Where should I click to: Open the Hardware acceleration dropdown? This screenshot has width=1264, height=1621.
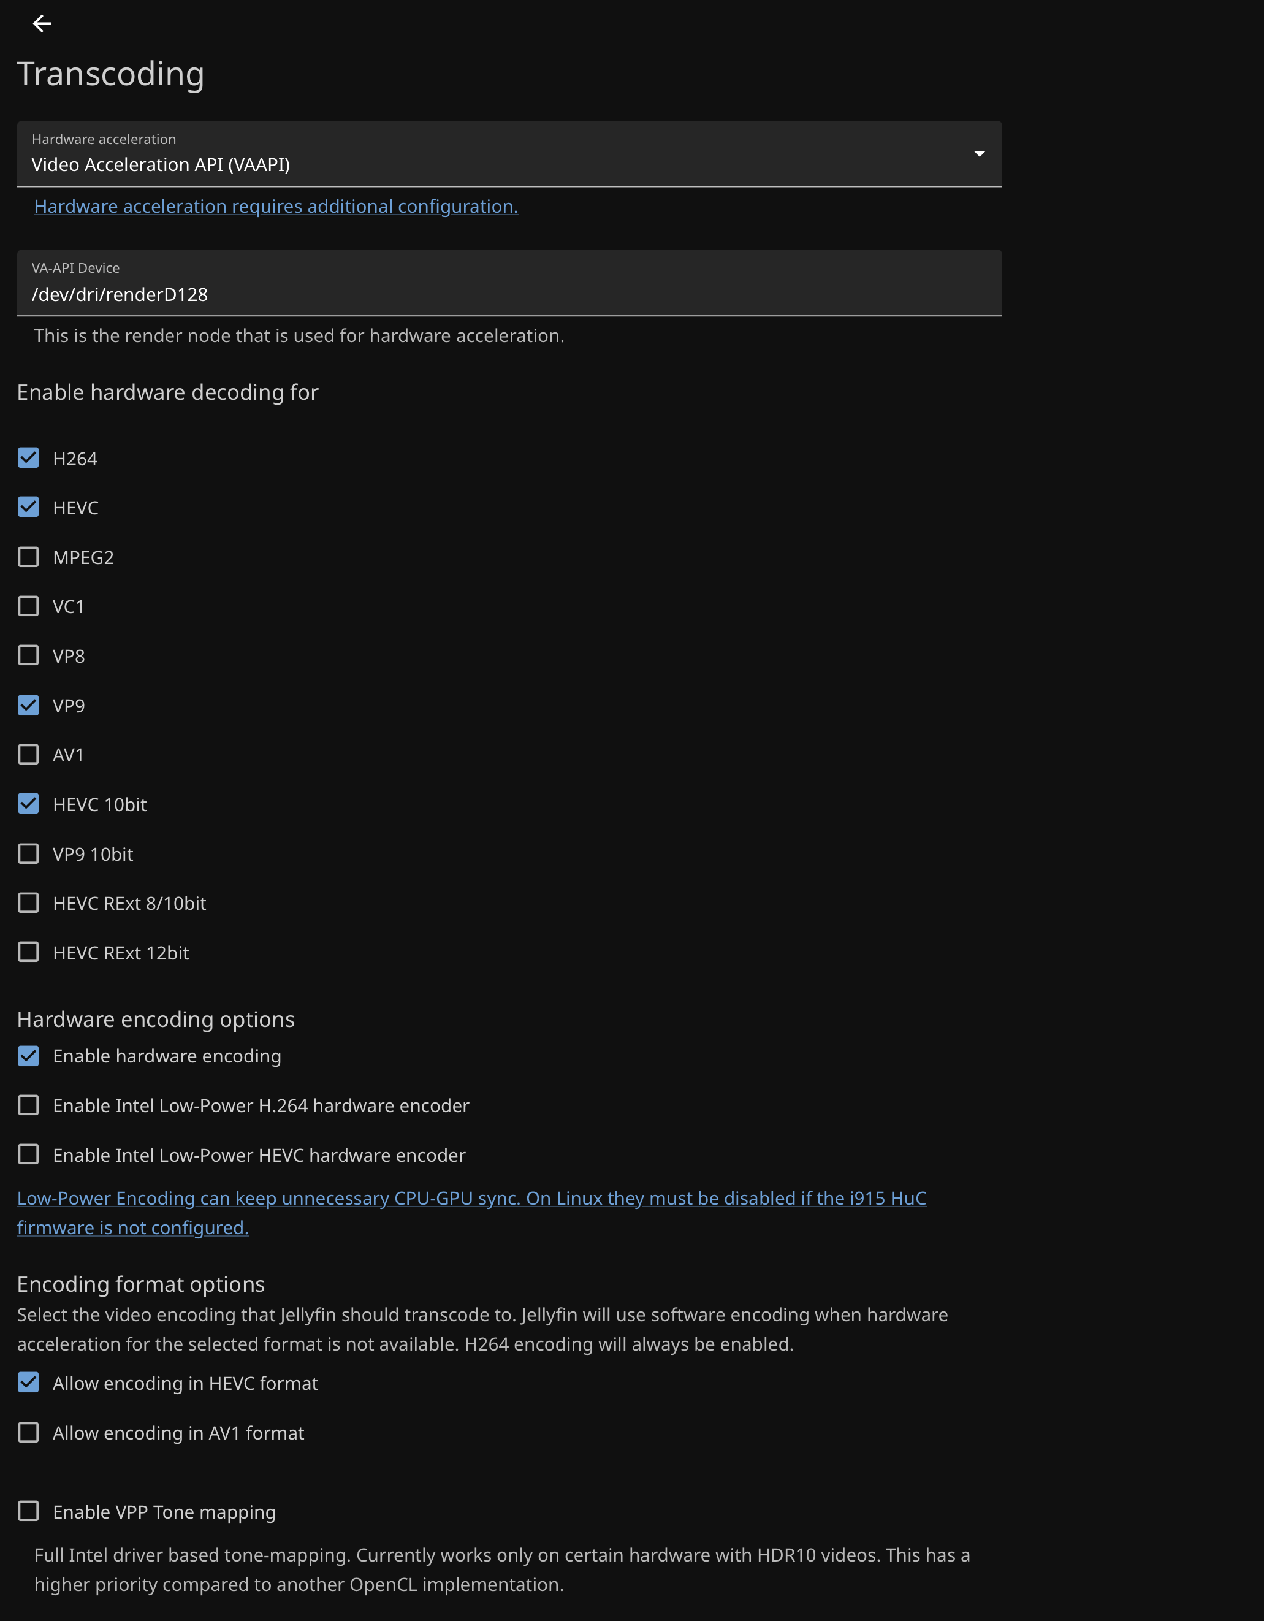click(x=508, y=154)
